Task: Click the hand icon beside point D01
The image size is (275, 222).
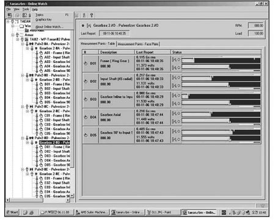Action: click(86, 63)
